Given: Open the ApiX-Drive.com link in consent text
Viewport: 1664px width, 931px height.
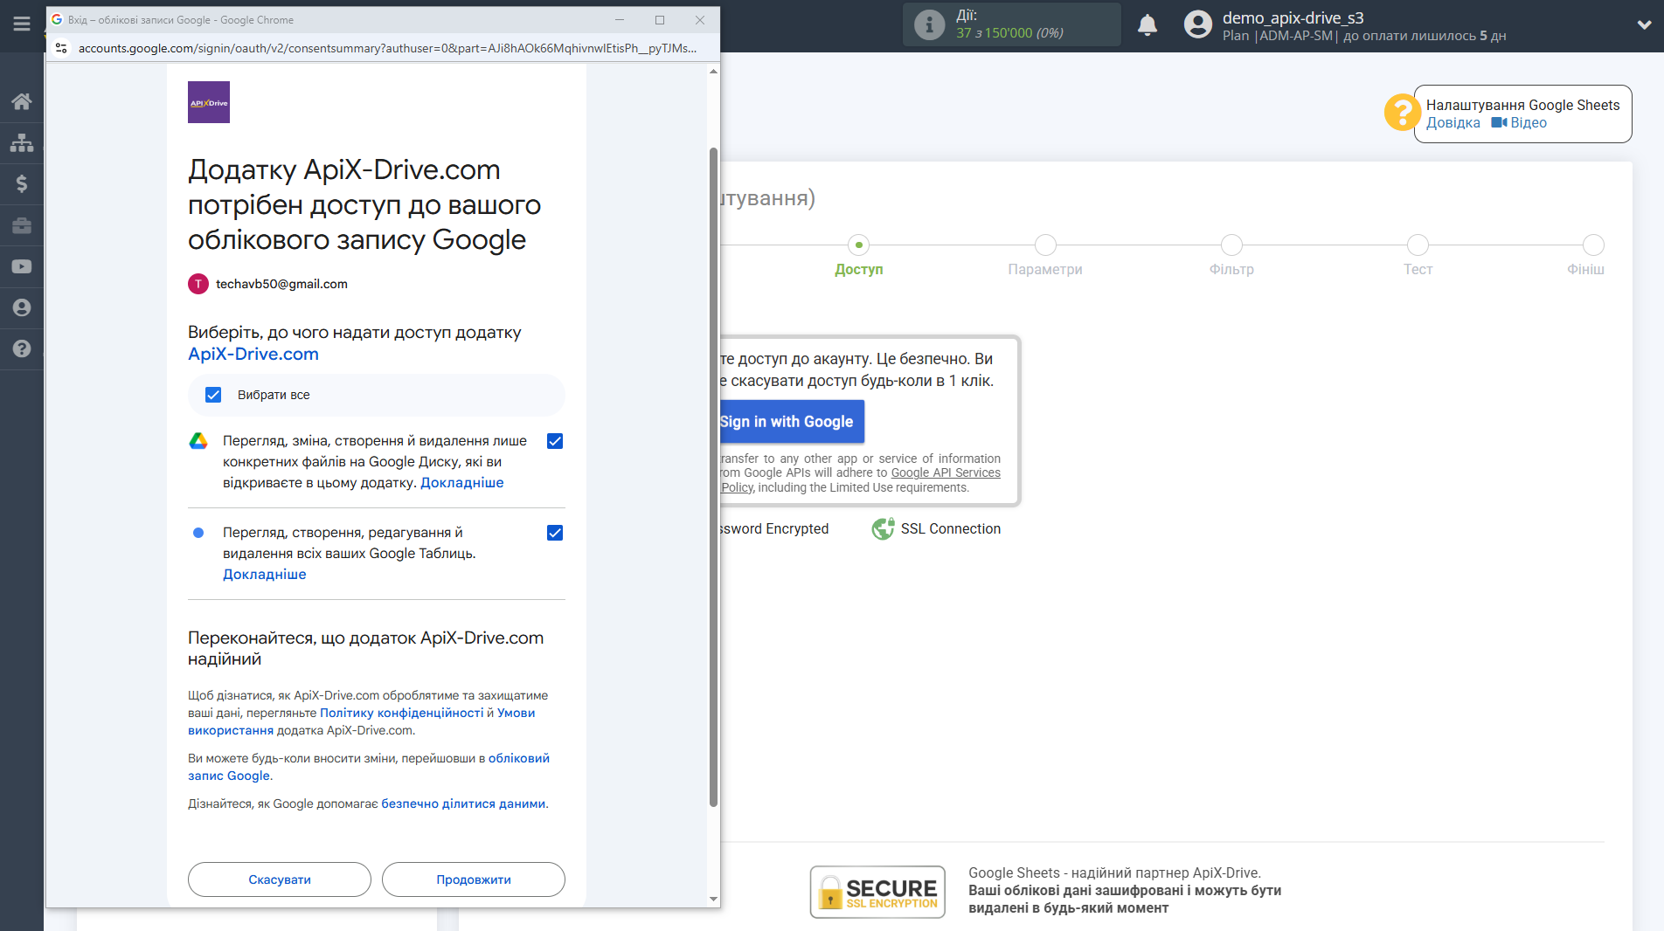Looking at the screenshot, I should 253,354.
